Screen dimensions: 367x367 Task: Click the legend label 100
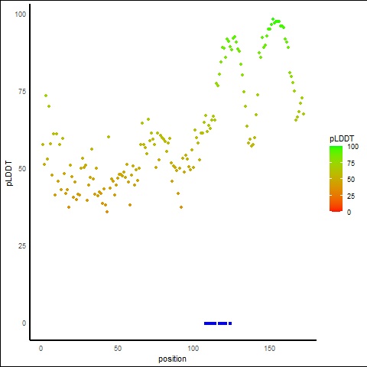(x=352, y=147)
